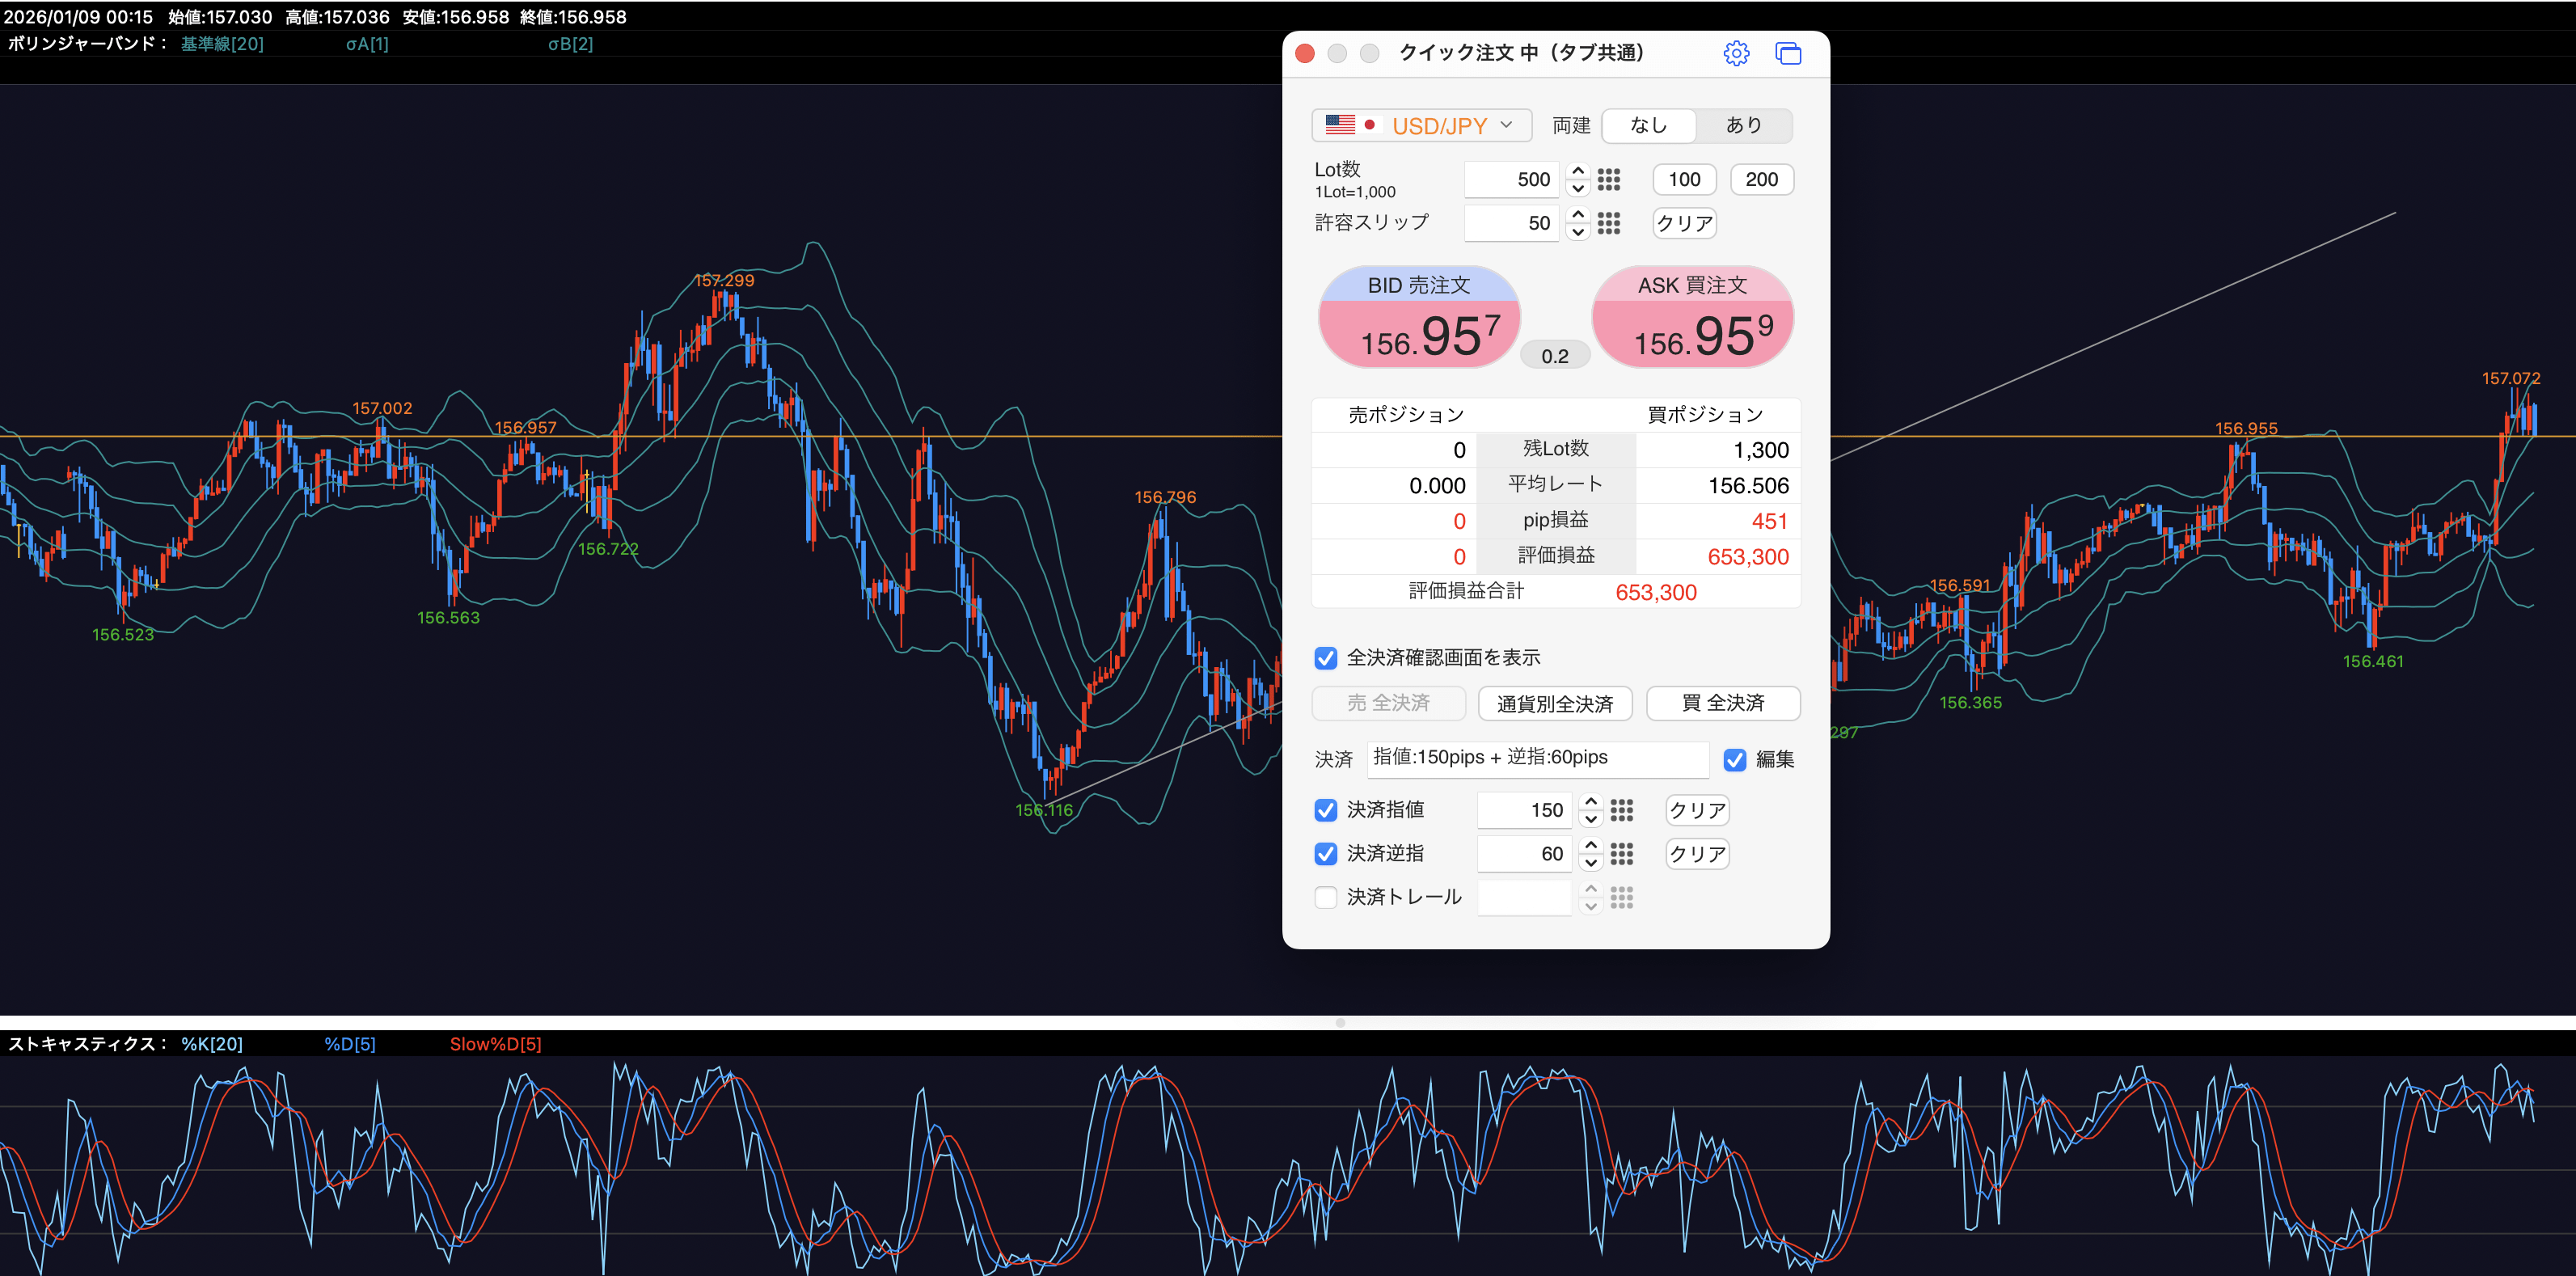The width and height of the screenshot is (2576, 1276).
Task: Uncheck 全決済確認画面を表示 checkbox
Action: [1326, 658]
